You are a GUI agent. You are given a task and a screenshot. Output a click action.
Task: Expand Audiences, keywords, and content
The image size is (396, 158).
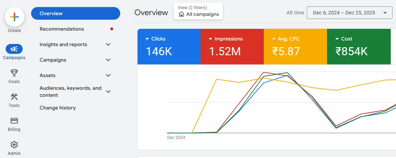tap(109, 91)
